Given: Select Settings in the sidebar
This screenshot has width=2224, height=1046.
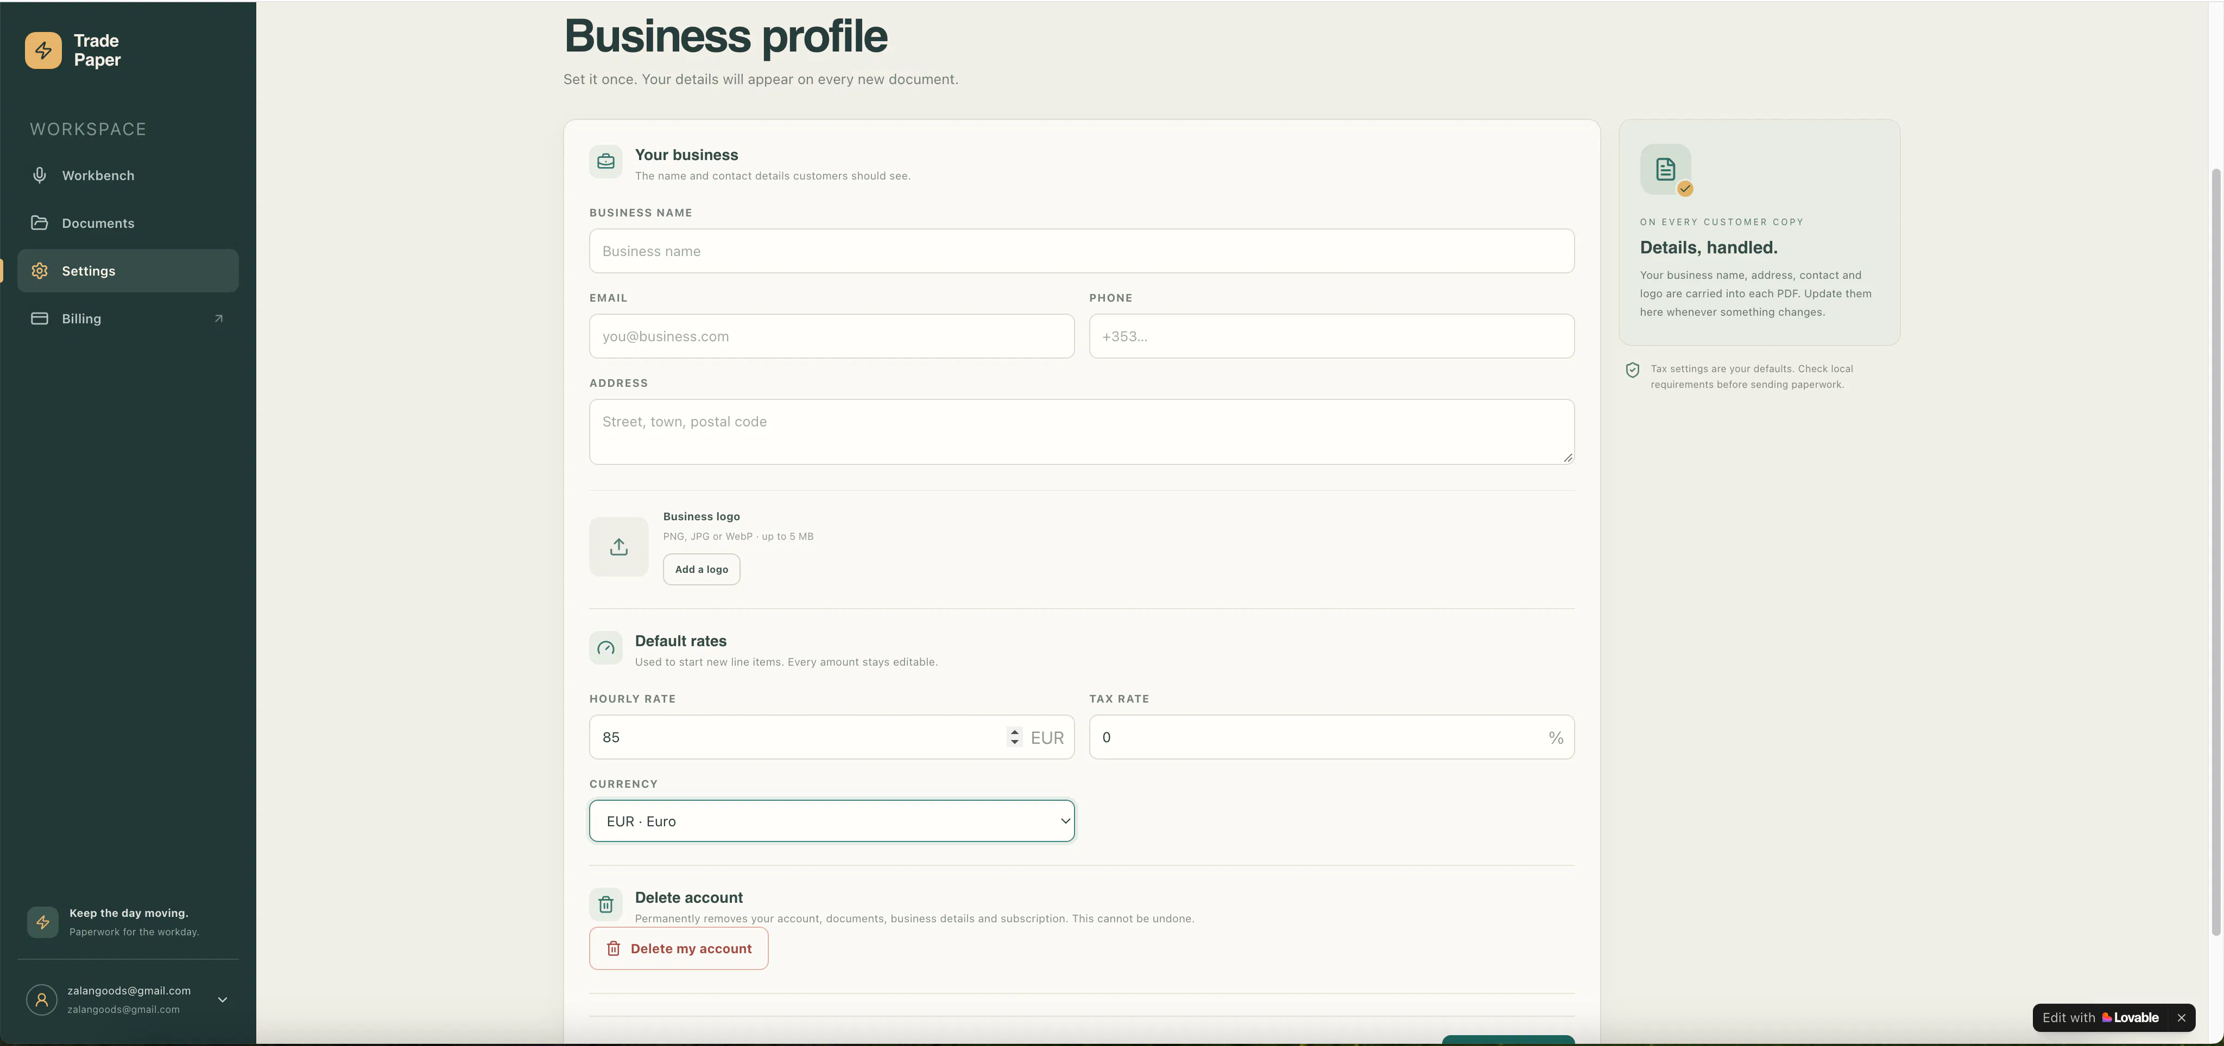Looking at the screenshot, I should point(128,271).
